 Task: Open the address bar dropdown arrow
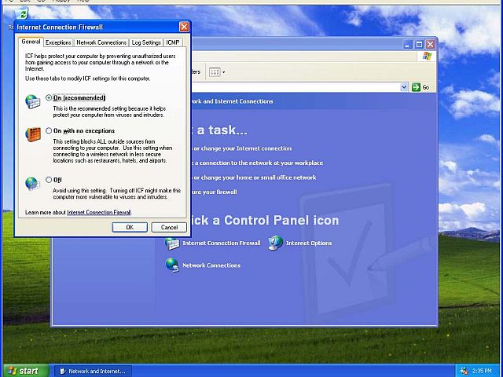(404, 87)
